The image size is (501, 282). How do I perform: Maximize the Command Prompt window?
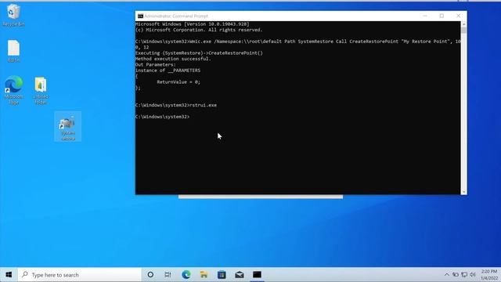[x=442, y=16]
